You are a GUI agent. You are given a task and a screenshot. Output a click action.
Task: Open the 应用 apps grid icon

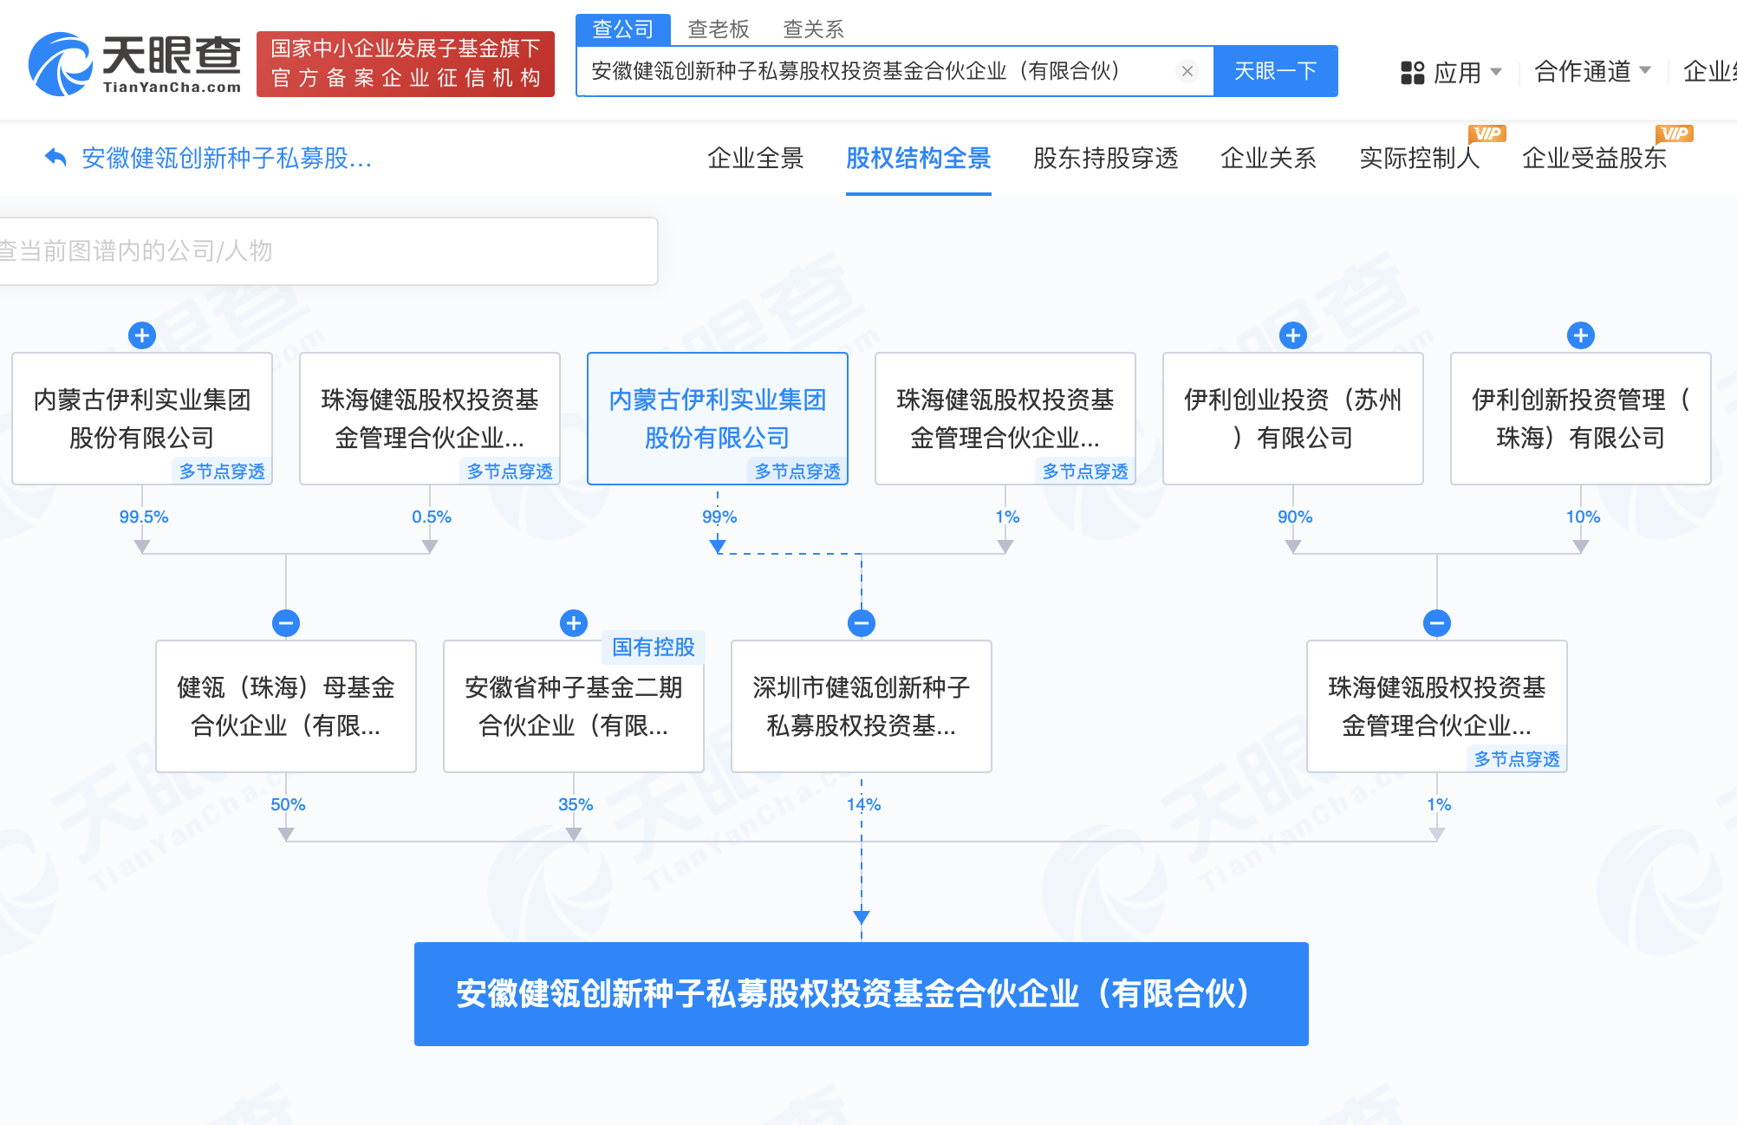(x=1413, y=72)
